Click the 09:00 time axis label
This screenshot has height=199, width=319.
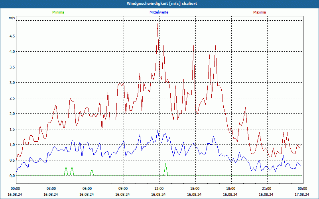tap(123, 188)
